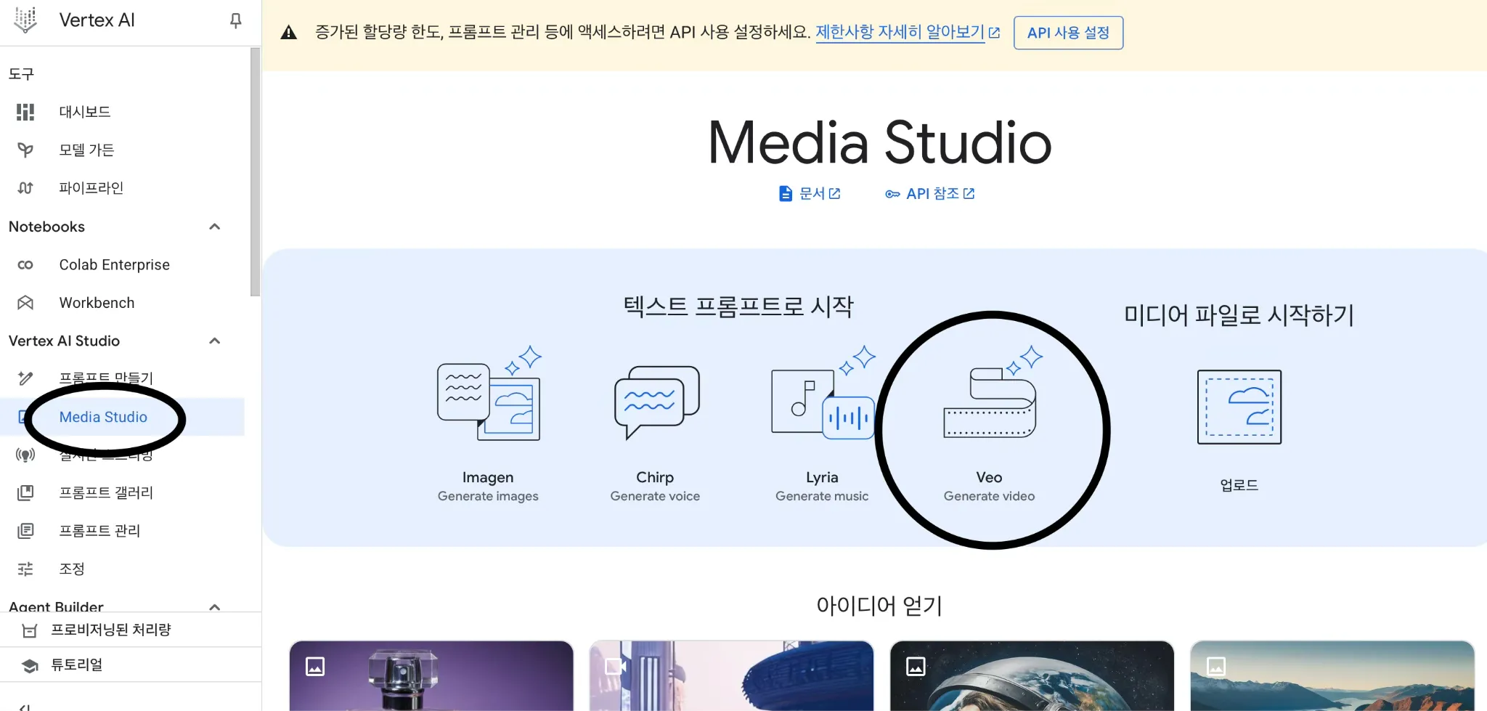This screenshot has width=1487, height=711.
Task: Click the Colab Enterprise icon
Action: (25, 265)
